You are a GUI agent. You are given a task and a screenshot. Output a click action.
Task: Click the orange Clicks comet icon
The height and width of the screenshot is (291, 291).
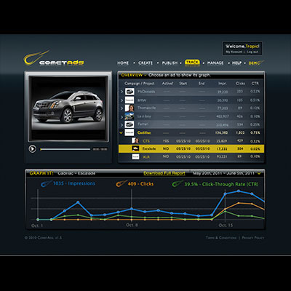(x=121, y=183)
